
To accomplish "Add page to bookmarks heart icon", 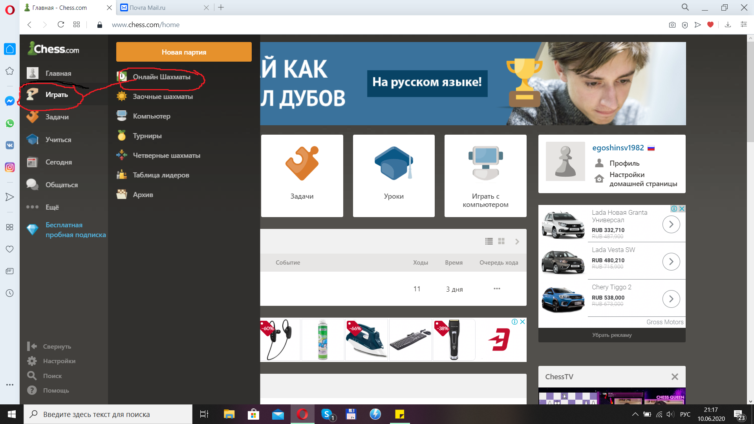I will [x=710, y=25].
